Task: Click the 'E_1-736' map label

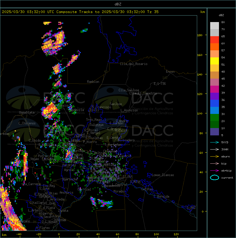Action: [160, 84]
